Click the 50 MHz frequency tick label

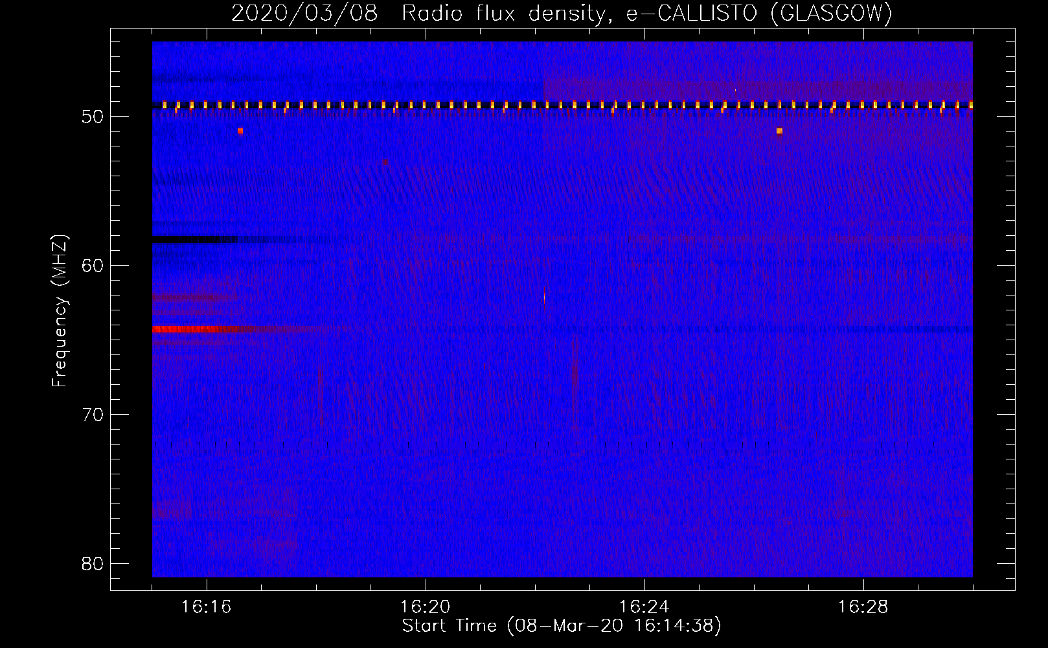tap(93, 117)
